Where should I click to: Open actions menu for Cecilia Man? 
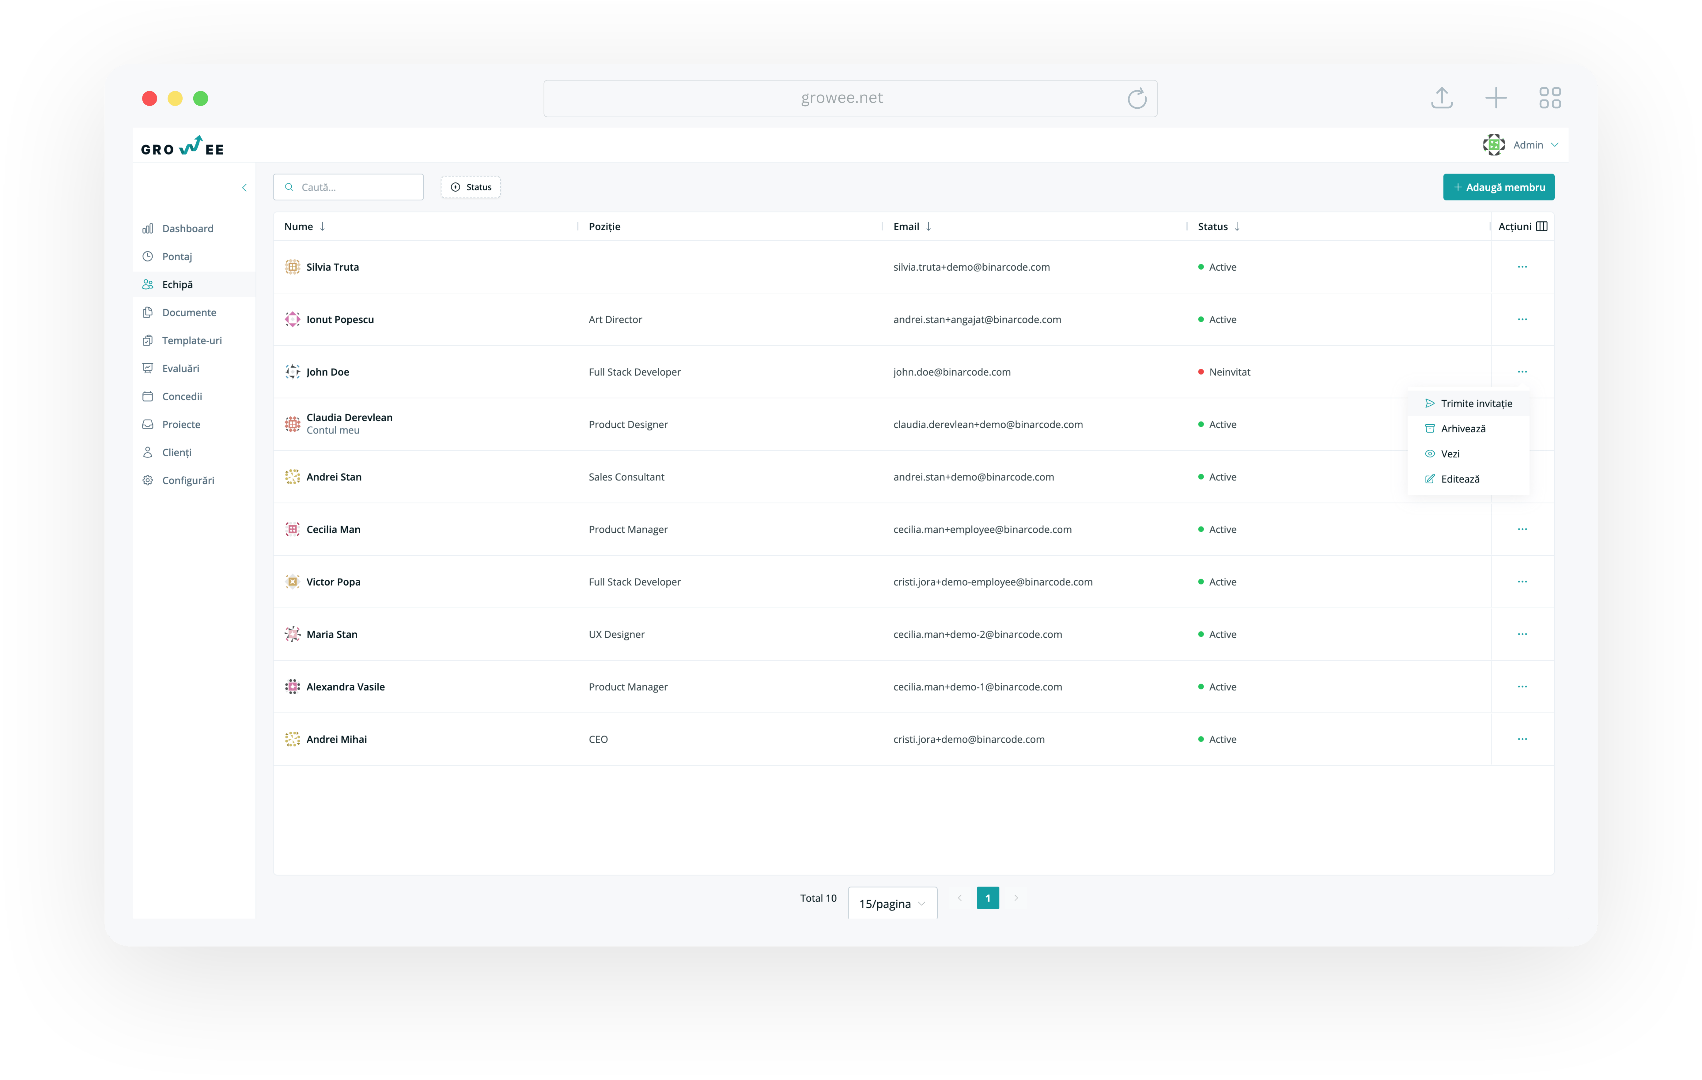(1522, 529)
